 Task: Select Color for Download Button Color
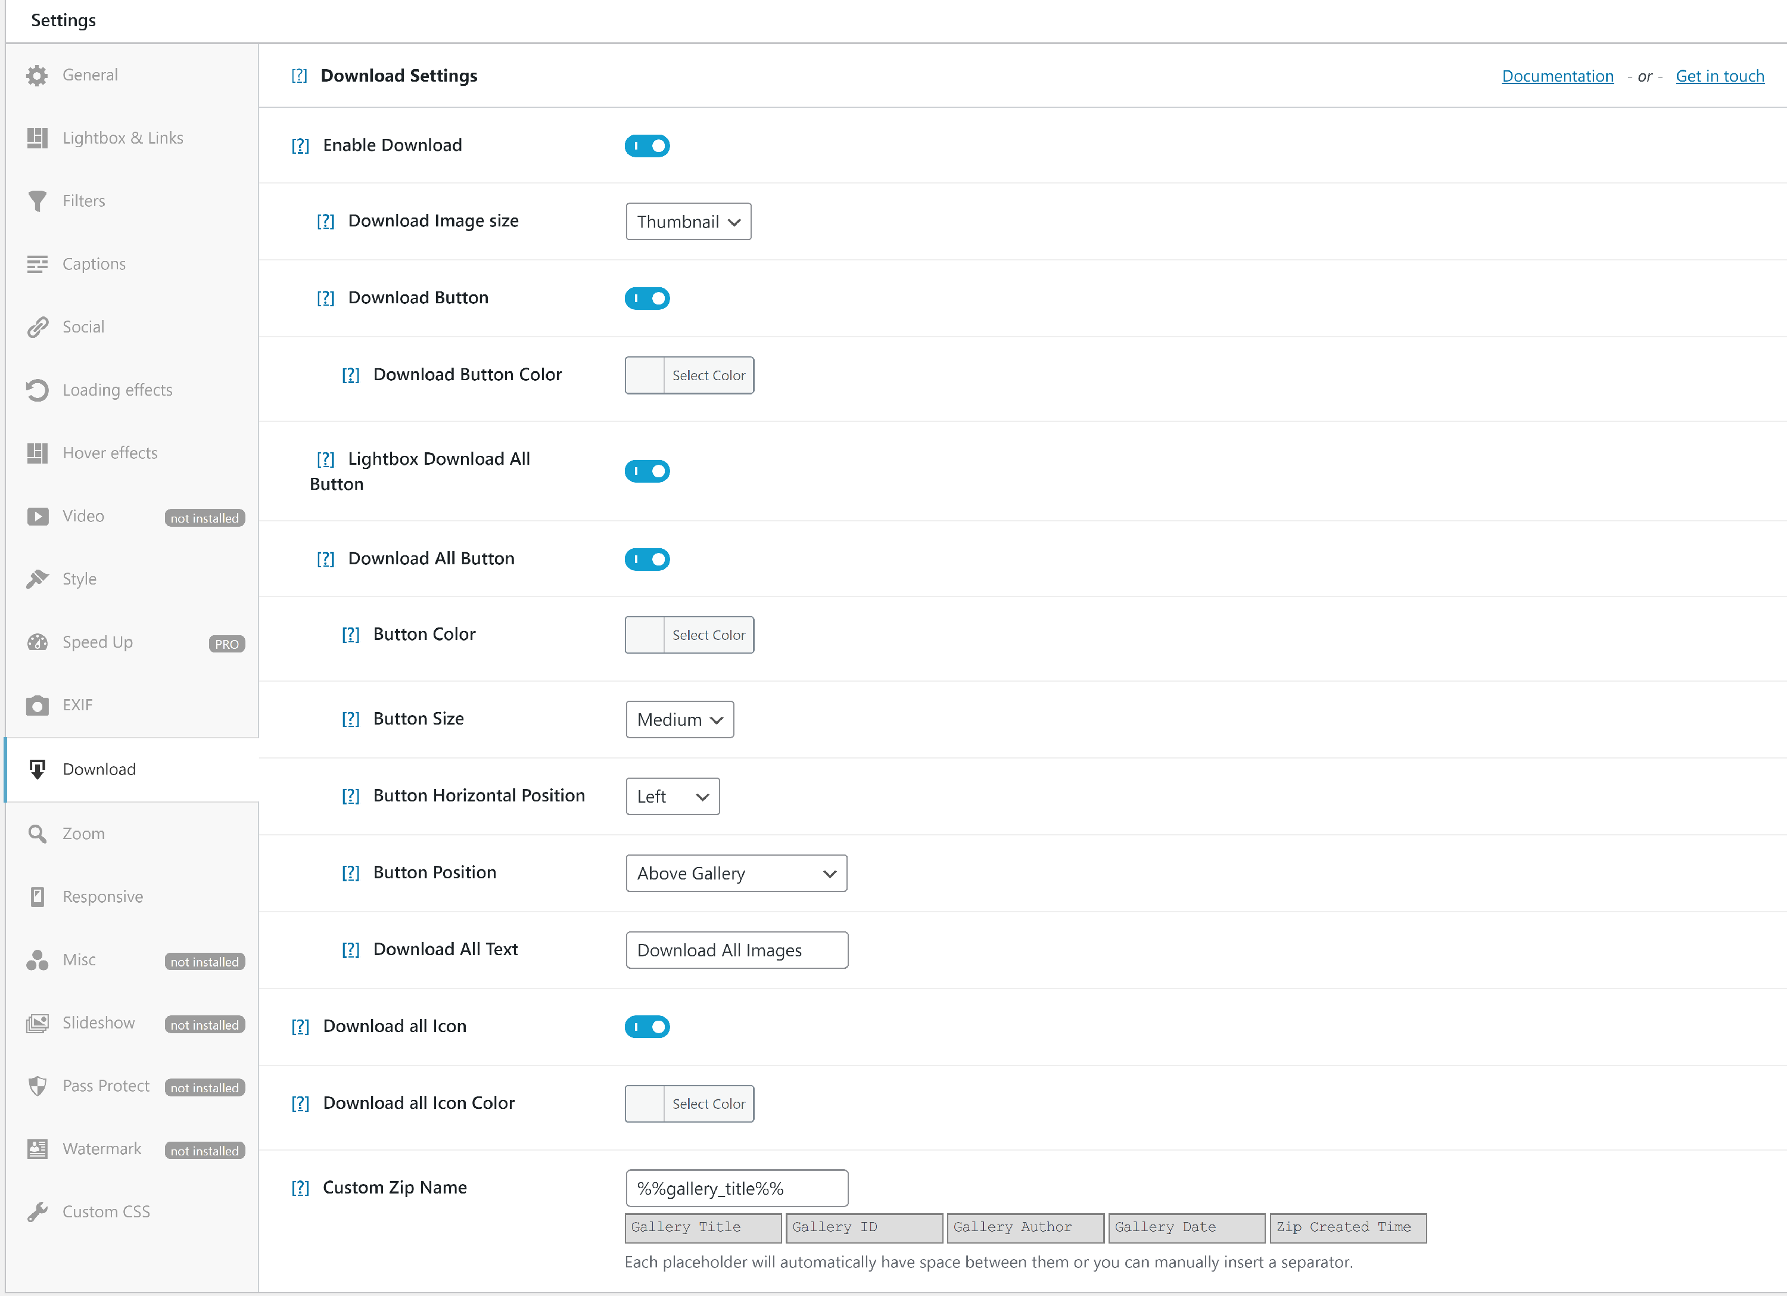click(x=689, y=375)
